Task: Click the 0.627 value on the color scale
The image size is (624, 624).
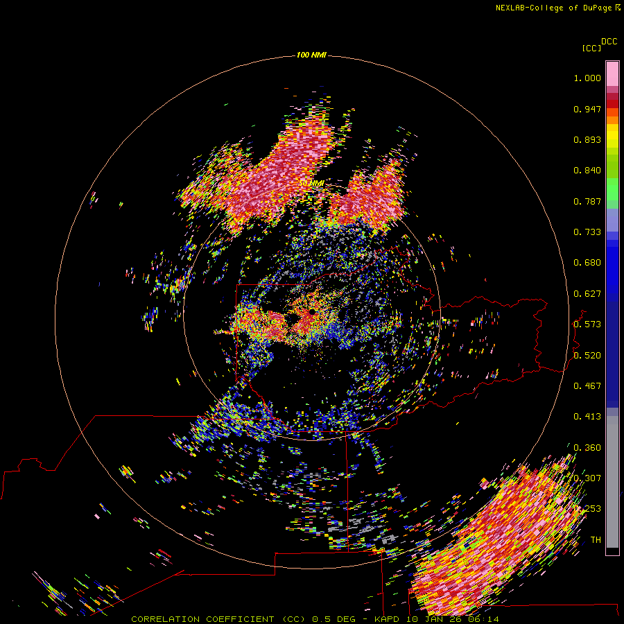Action: [587, 294]
